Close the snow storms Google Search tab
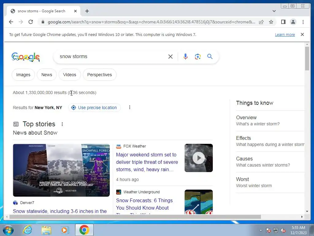Viewport: 314px width, 236px height. [75, 11]
